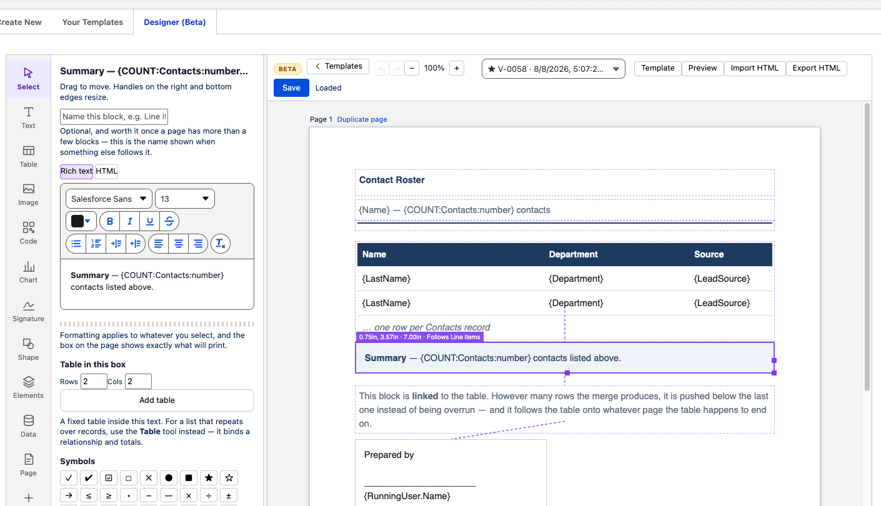Center align the text
The height and width of the screenshot is (506, 881).
coord(179,244)
